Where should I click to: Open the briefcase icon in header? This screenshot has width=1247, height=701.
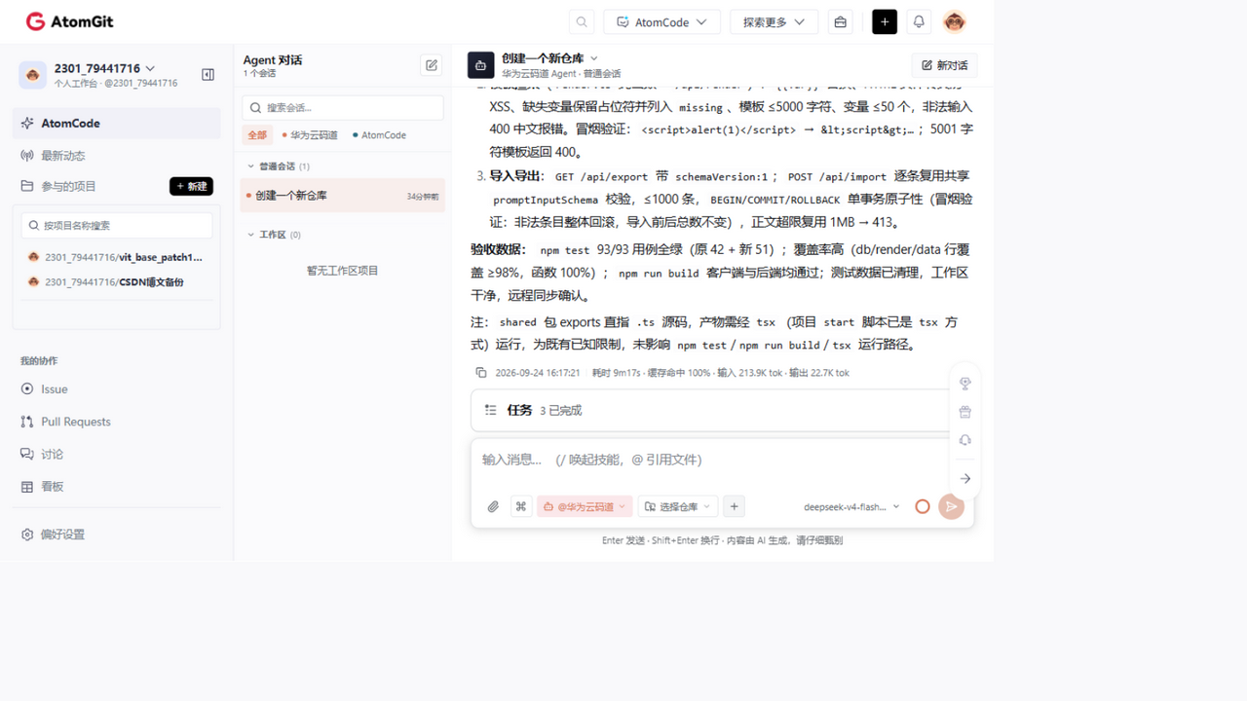840,22
